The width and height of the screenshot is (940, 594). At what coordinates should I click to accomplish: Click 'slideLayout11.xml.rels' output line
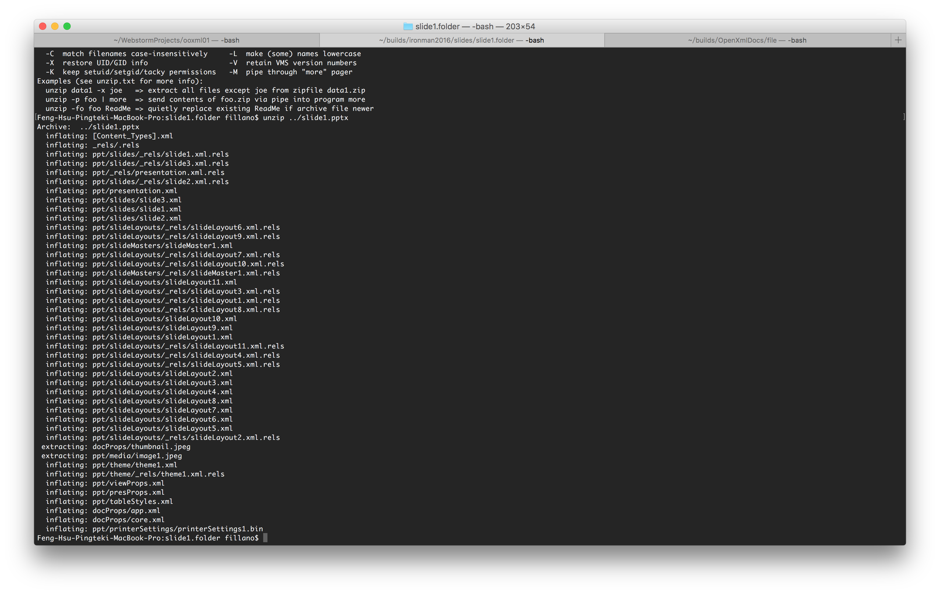click(165, 346)
